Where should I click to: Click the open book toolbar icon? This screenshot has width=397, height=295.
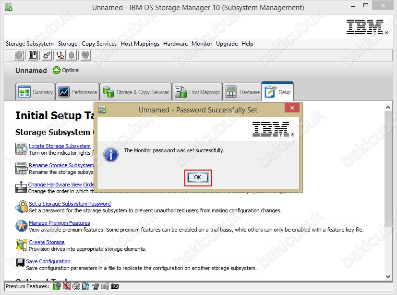coord(33,56)
